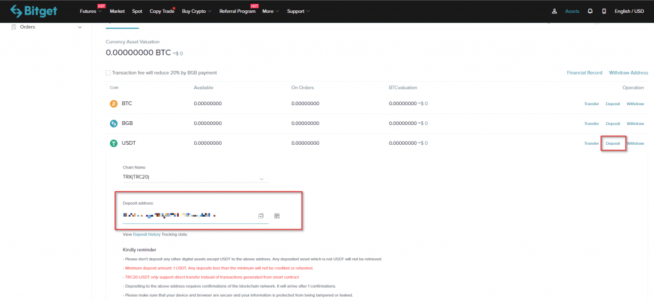Open the Buy Crypto dropdown menu
654x301 pixels.
coord(197,11)
